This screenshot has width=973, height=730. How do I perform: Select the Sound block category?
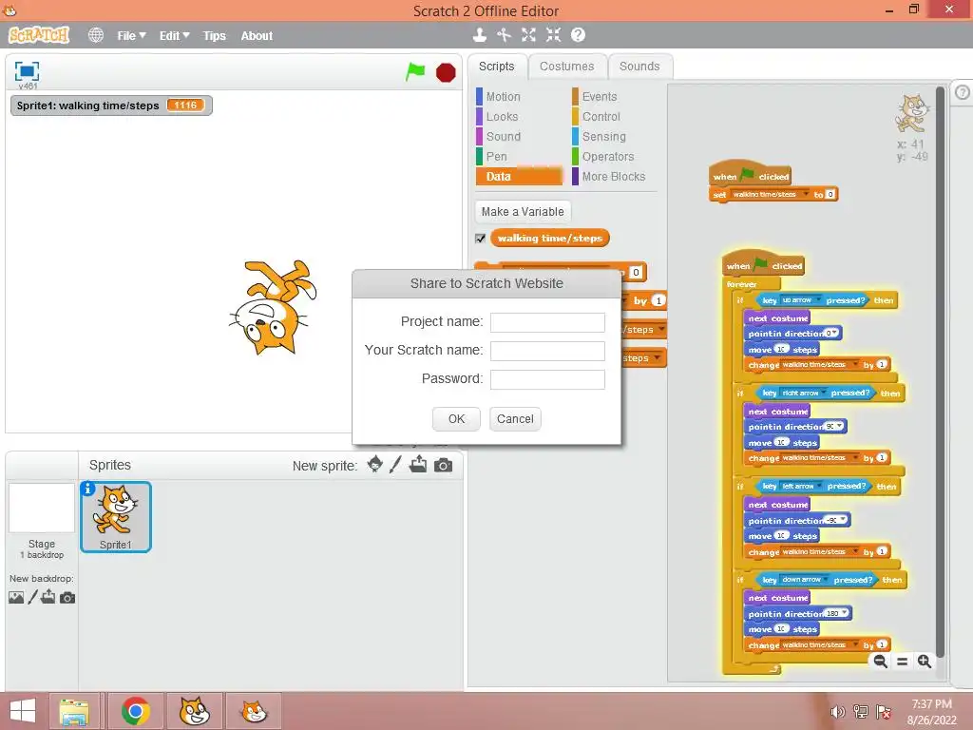tap(504, 137)
